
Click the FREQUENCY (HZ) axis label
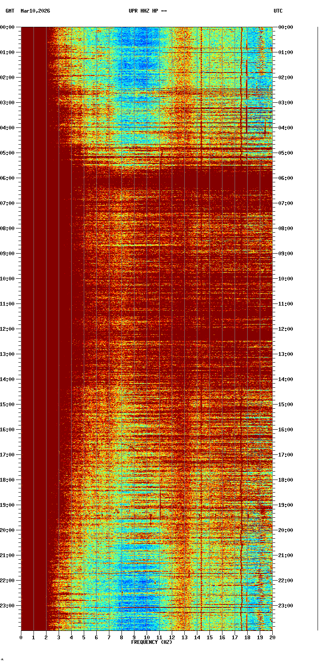tap(152, 642)
